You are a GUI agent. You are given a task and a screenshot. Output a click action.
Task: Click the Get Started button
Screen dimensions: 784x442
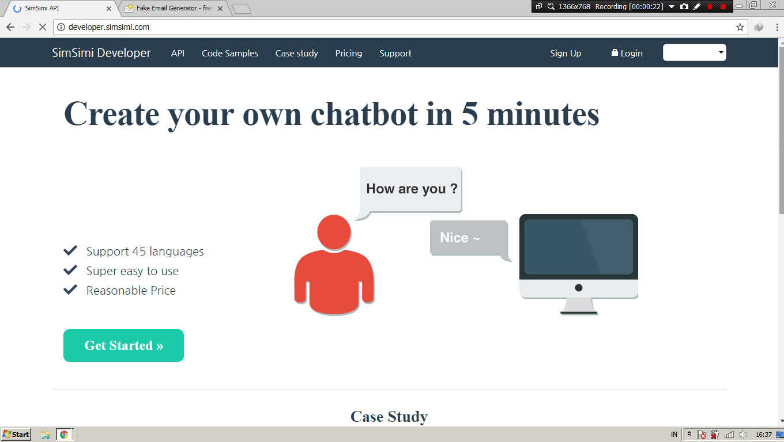[123, 345]
